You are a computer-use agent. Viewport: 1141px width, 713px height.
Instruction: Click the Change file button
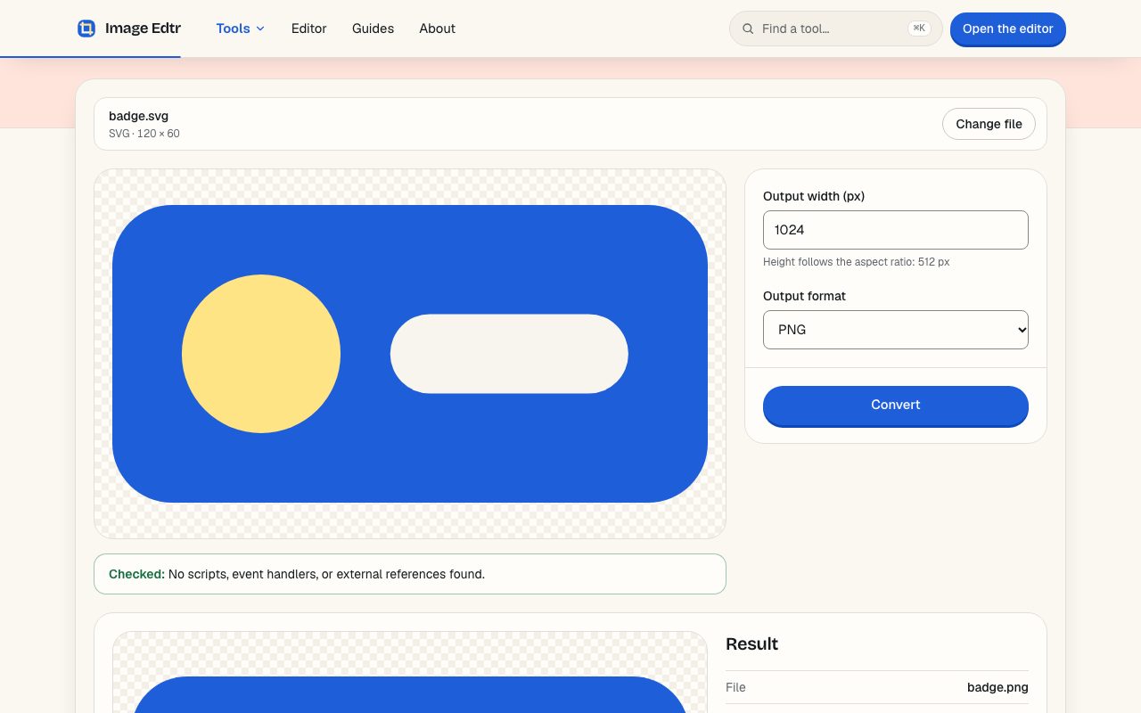[x=989, y=124]
